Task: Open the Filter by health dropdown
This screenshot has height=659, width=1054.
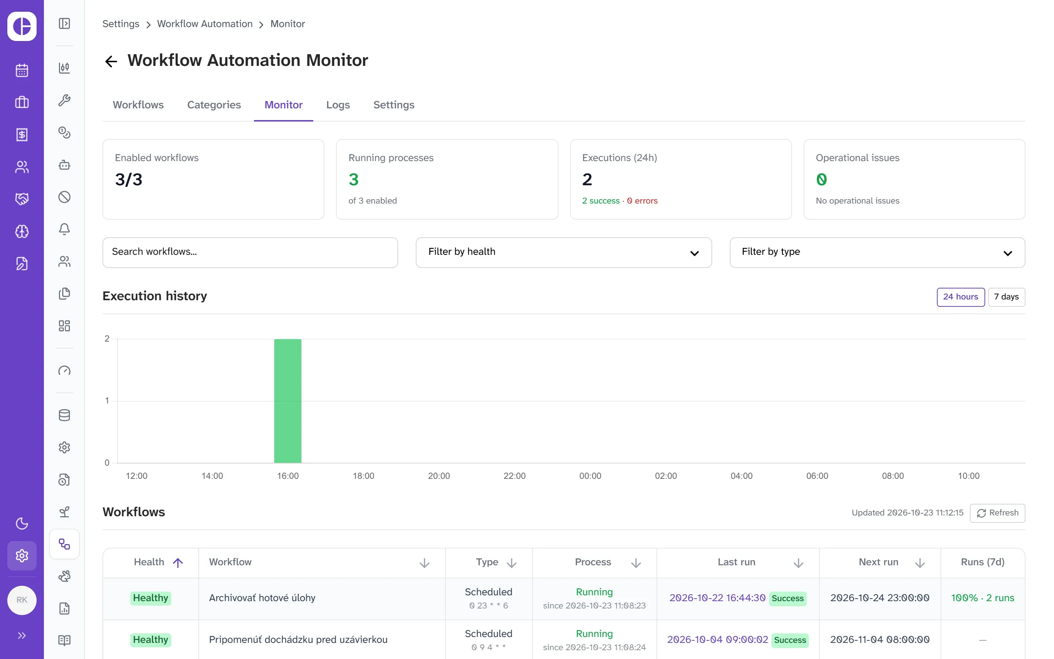Action: point(564,252)
